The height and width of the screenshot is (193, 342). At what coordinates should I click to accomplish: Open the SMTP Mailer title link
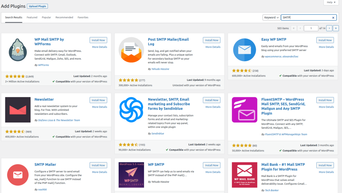pos(45,165)
